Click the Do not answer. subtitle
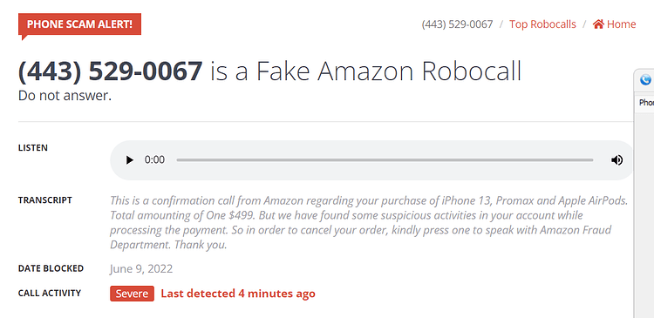The height and width of the screenshot is (318, 654). coord(65,96)
